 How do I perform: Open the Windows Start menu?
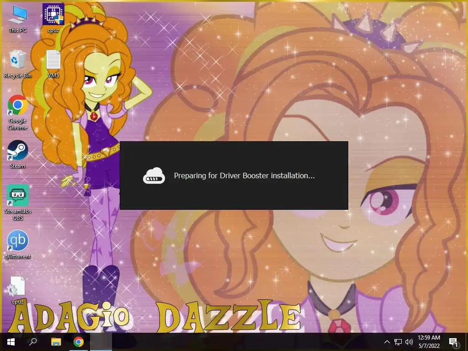[x=11, y=342]
